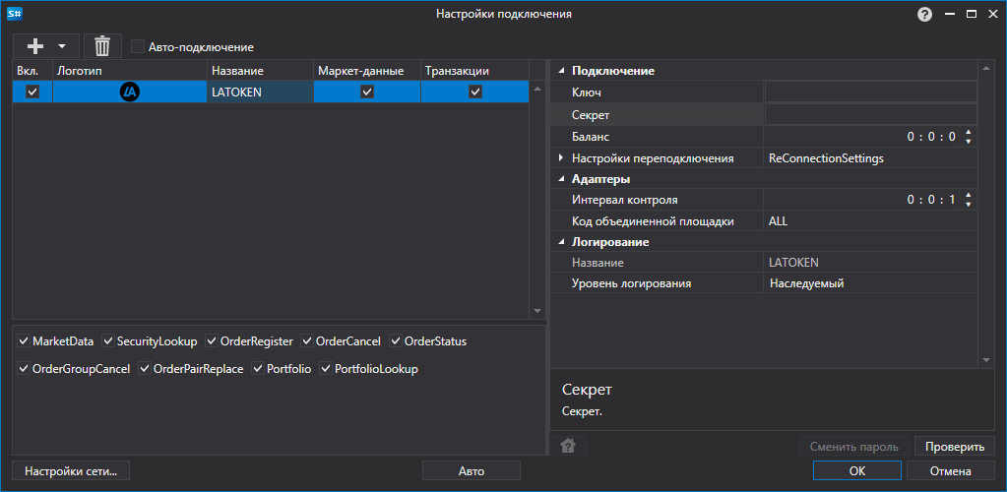Uncheck the OrderStatus checkbox
The height and width of the screenshot is (492, 1007).
(x=397, y=341)
